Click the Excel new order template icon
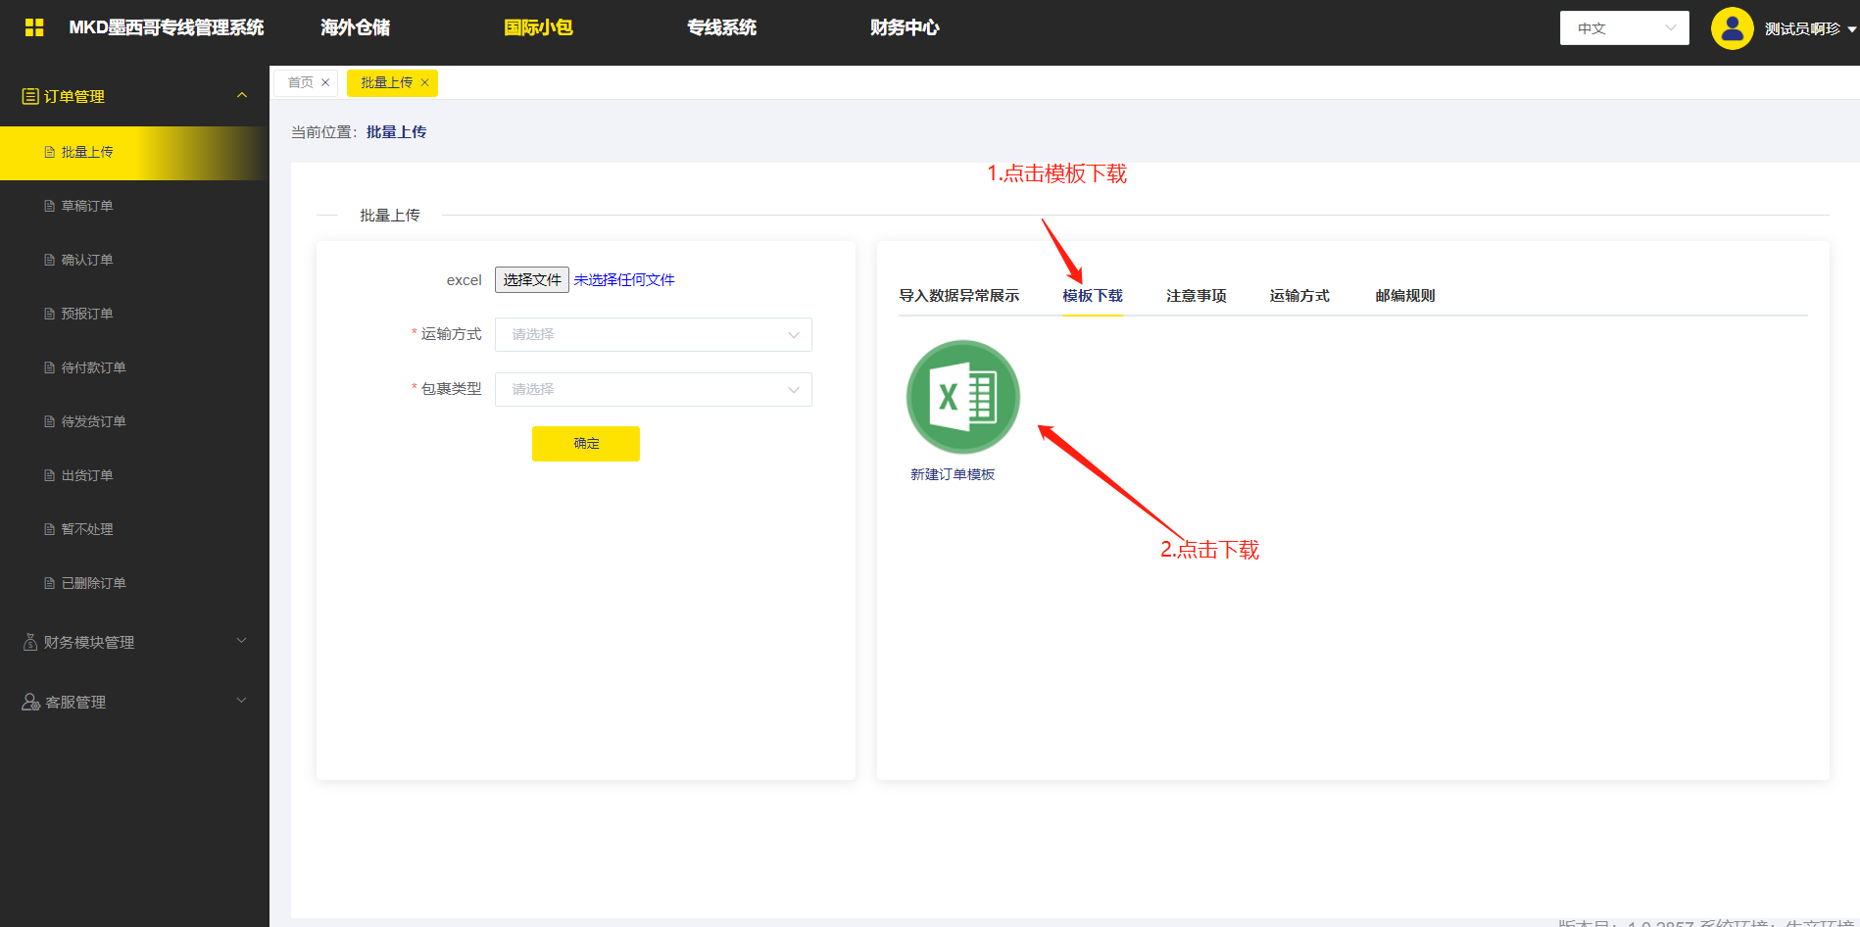The width and height of the screenshot is (1860, 927). click(962, 397)
